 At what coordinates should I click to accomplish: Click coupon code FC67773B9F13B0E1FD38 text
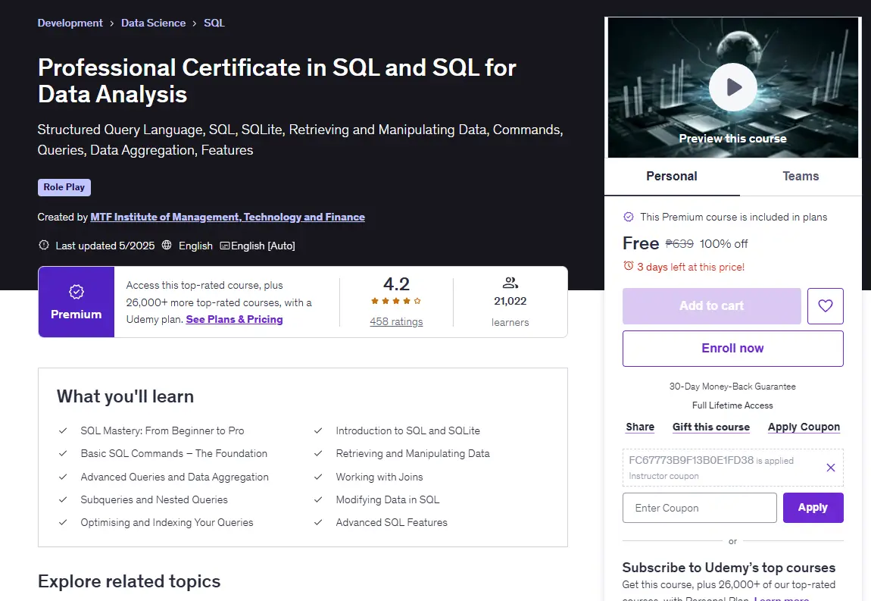[691, 460]
